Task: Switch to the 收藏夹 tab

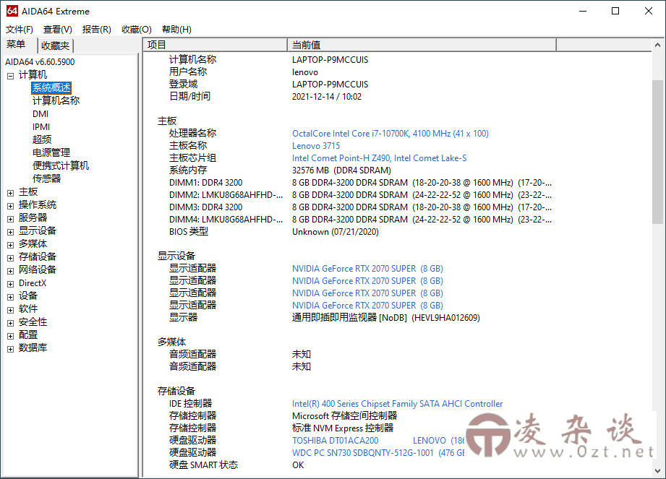Action: pos(55,46)
